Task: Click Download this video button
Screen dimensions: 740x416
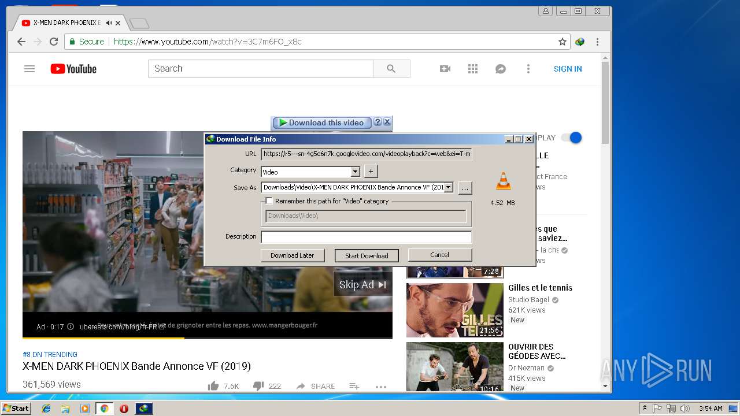Action: [321, 122]
